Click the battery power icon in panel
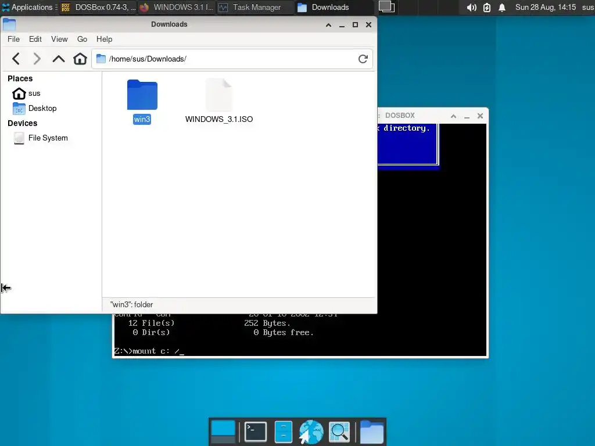Image resolution: width=595 pixels, height=446 pixels. coord(487,7)
